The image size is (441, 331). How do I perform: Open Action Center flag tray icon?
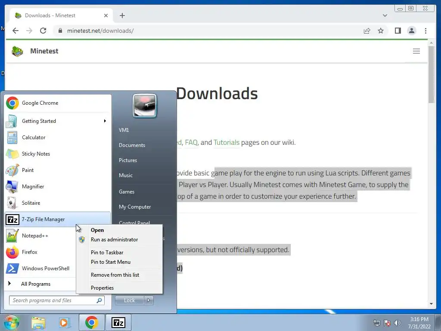[387, 323]
